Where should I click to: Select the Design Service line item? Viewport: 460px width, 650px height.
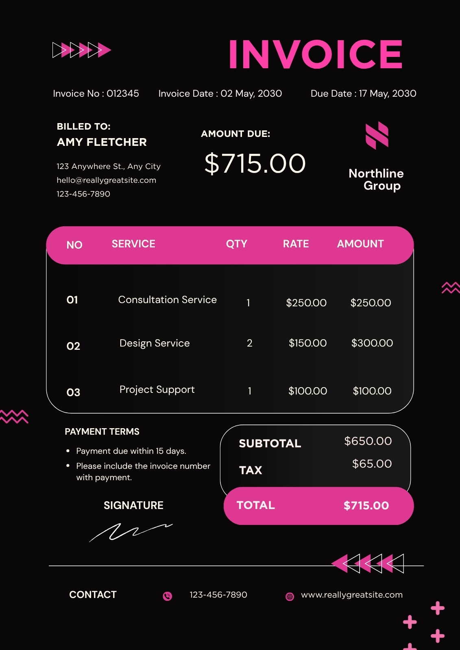tap(230, 344)
